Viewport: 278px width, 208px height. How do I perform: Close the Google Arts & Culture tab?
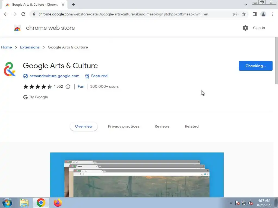(63, 5)
